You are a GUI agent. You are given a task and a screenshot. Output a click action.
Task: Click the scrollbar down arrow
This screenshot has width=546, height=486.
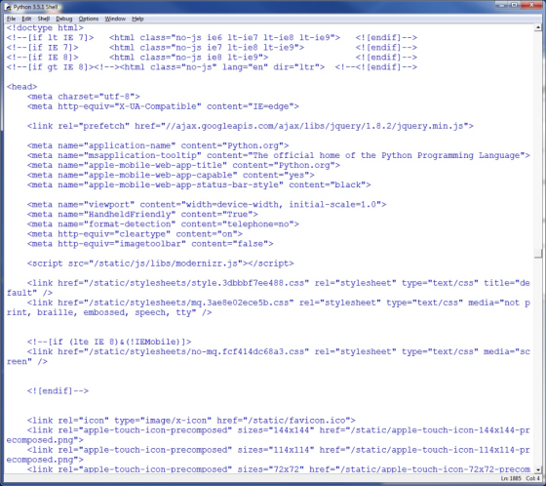[x=538, y=469]
